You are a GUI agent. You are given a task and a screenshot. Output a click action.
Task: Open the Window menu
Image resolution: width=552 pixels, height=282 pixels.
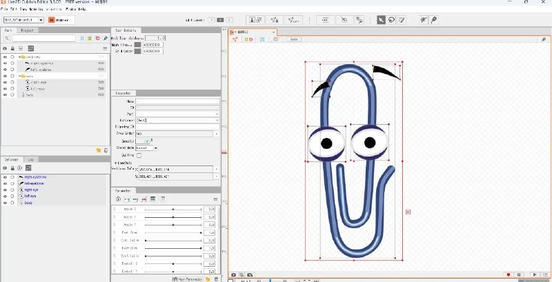point(71,9)
